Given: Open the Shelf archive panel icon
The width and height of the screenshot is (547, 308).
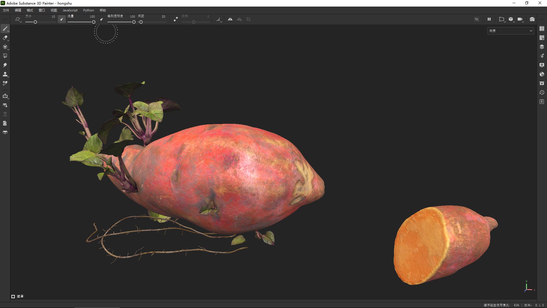Looking at the screenshot, I should (x=542, y=83).
